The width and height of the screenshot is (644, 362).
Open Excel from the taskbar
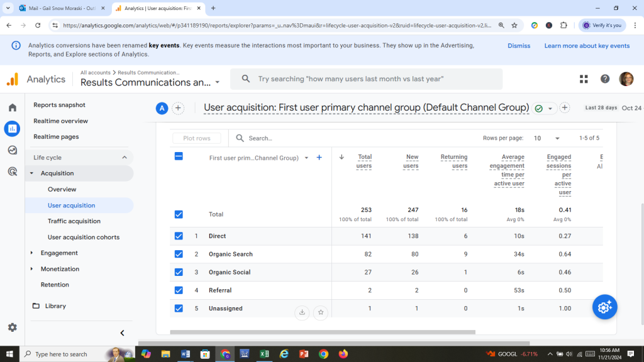pyautogui.click(x=264, y=354)
